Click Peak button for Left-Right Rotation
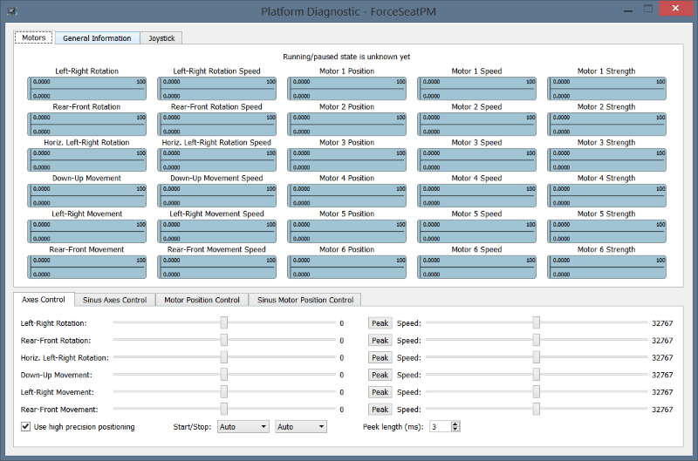 click(380, 323)
